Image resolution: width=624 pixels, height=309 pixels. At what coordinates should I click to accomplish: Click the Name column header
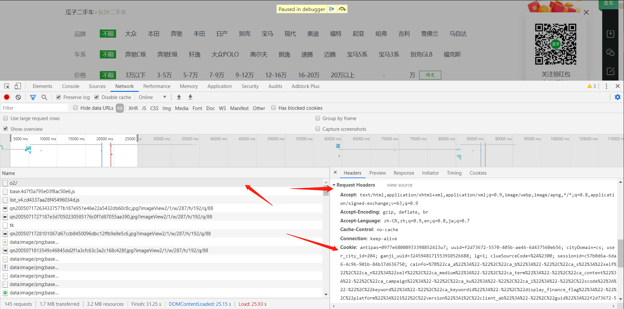pos(165,173)
